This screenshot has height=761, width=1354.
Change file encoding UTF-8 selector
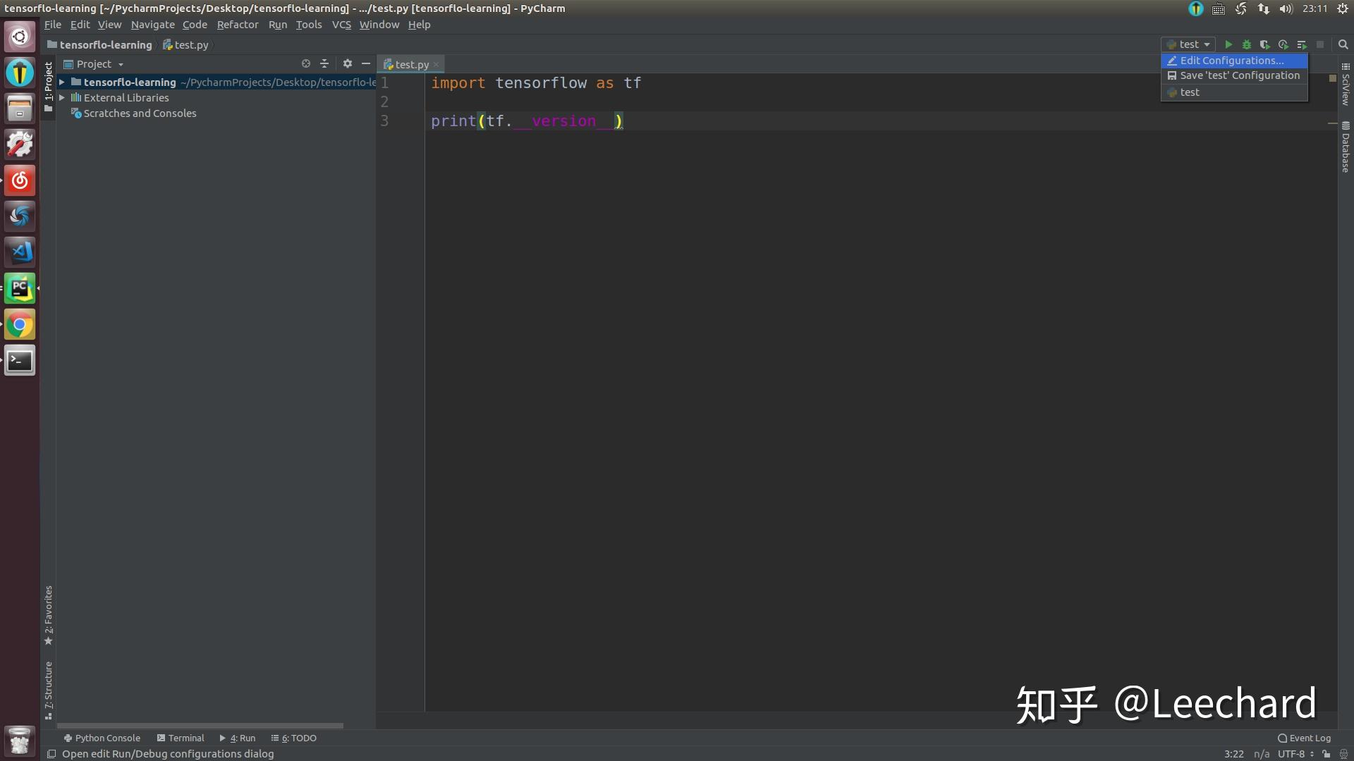coord(1295,754)
